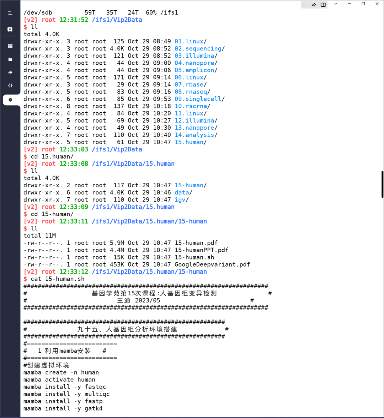This screenshot has width=384, height=418.
Task: Click the '王通 2023/05' header line
Action: click(x=138, y=300)
